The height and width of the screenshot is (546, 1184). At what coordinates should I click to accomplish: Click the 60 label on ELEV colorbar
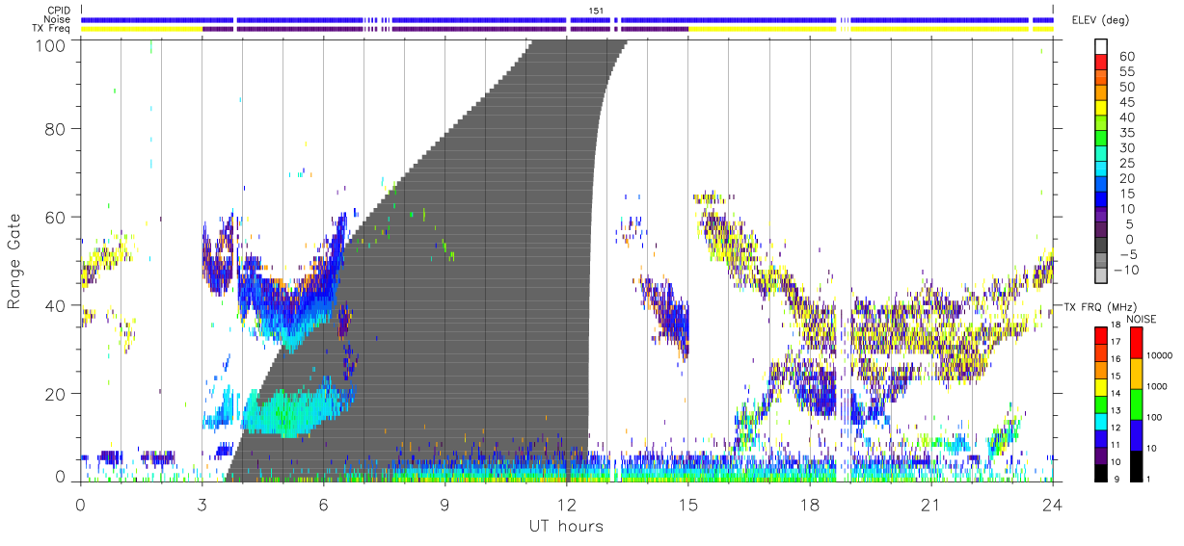pyautogui.click(x=1126, y=56)
